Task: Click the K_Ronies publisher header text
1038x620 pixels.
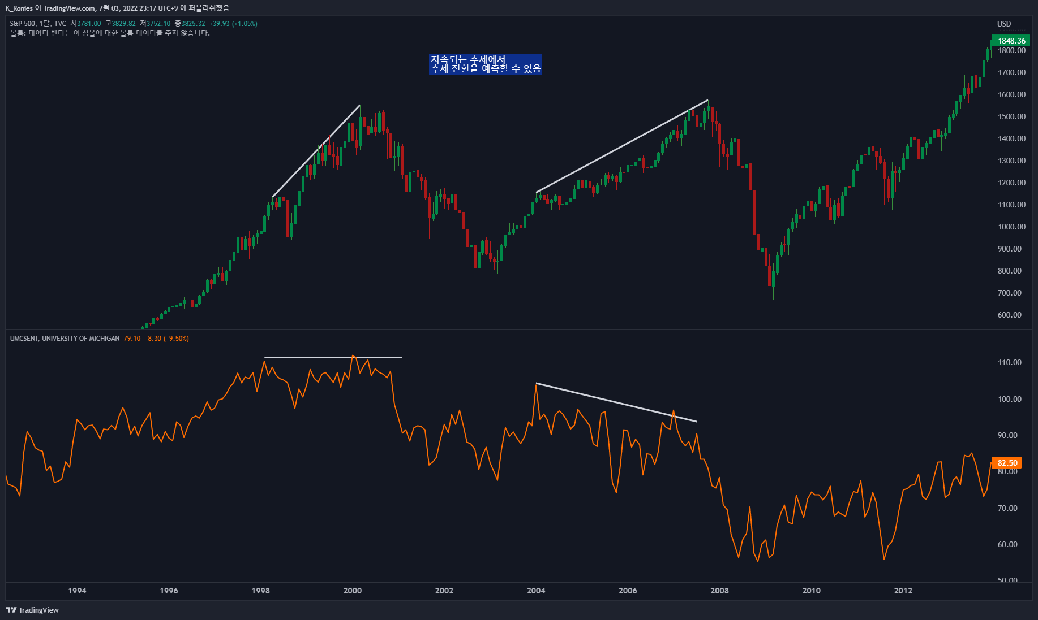Action: coord(19,8)
